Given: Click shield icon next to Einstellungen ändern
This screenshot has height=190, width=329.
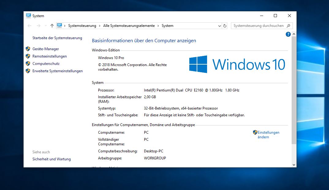Looking at the screenshot, I should pos(255,132).
